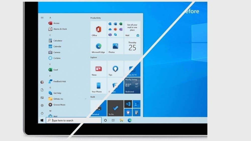The image size is (251, 141).
Task: Open the Calculator small tile in Build group
Action: point(137,112)
